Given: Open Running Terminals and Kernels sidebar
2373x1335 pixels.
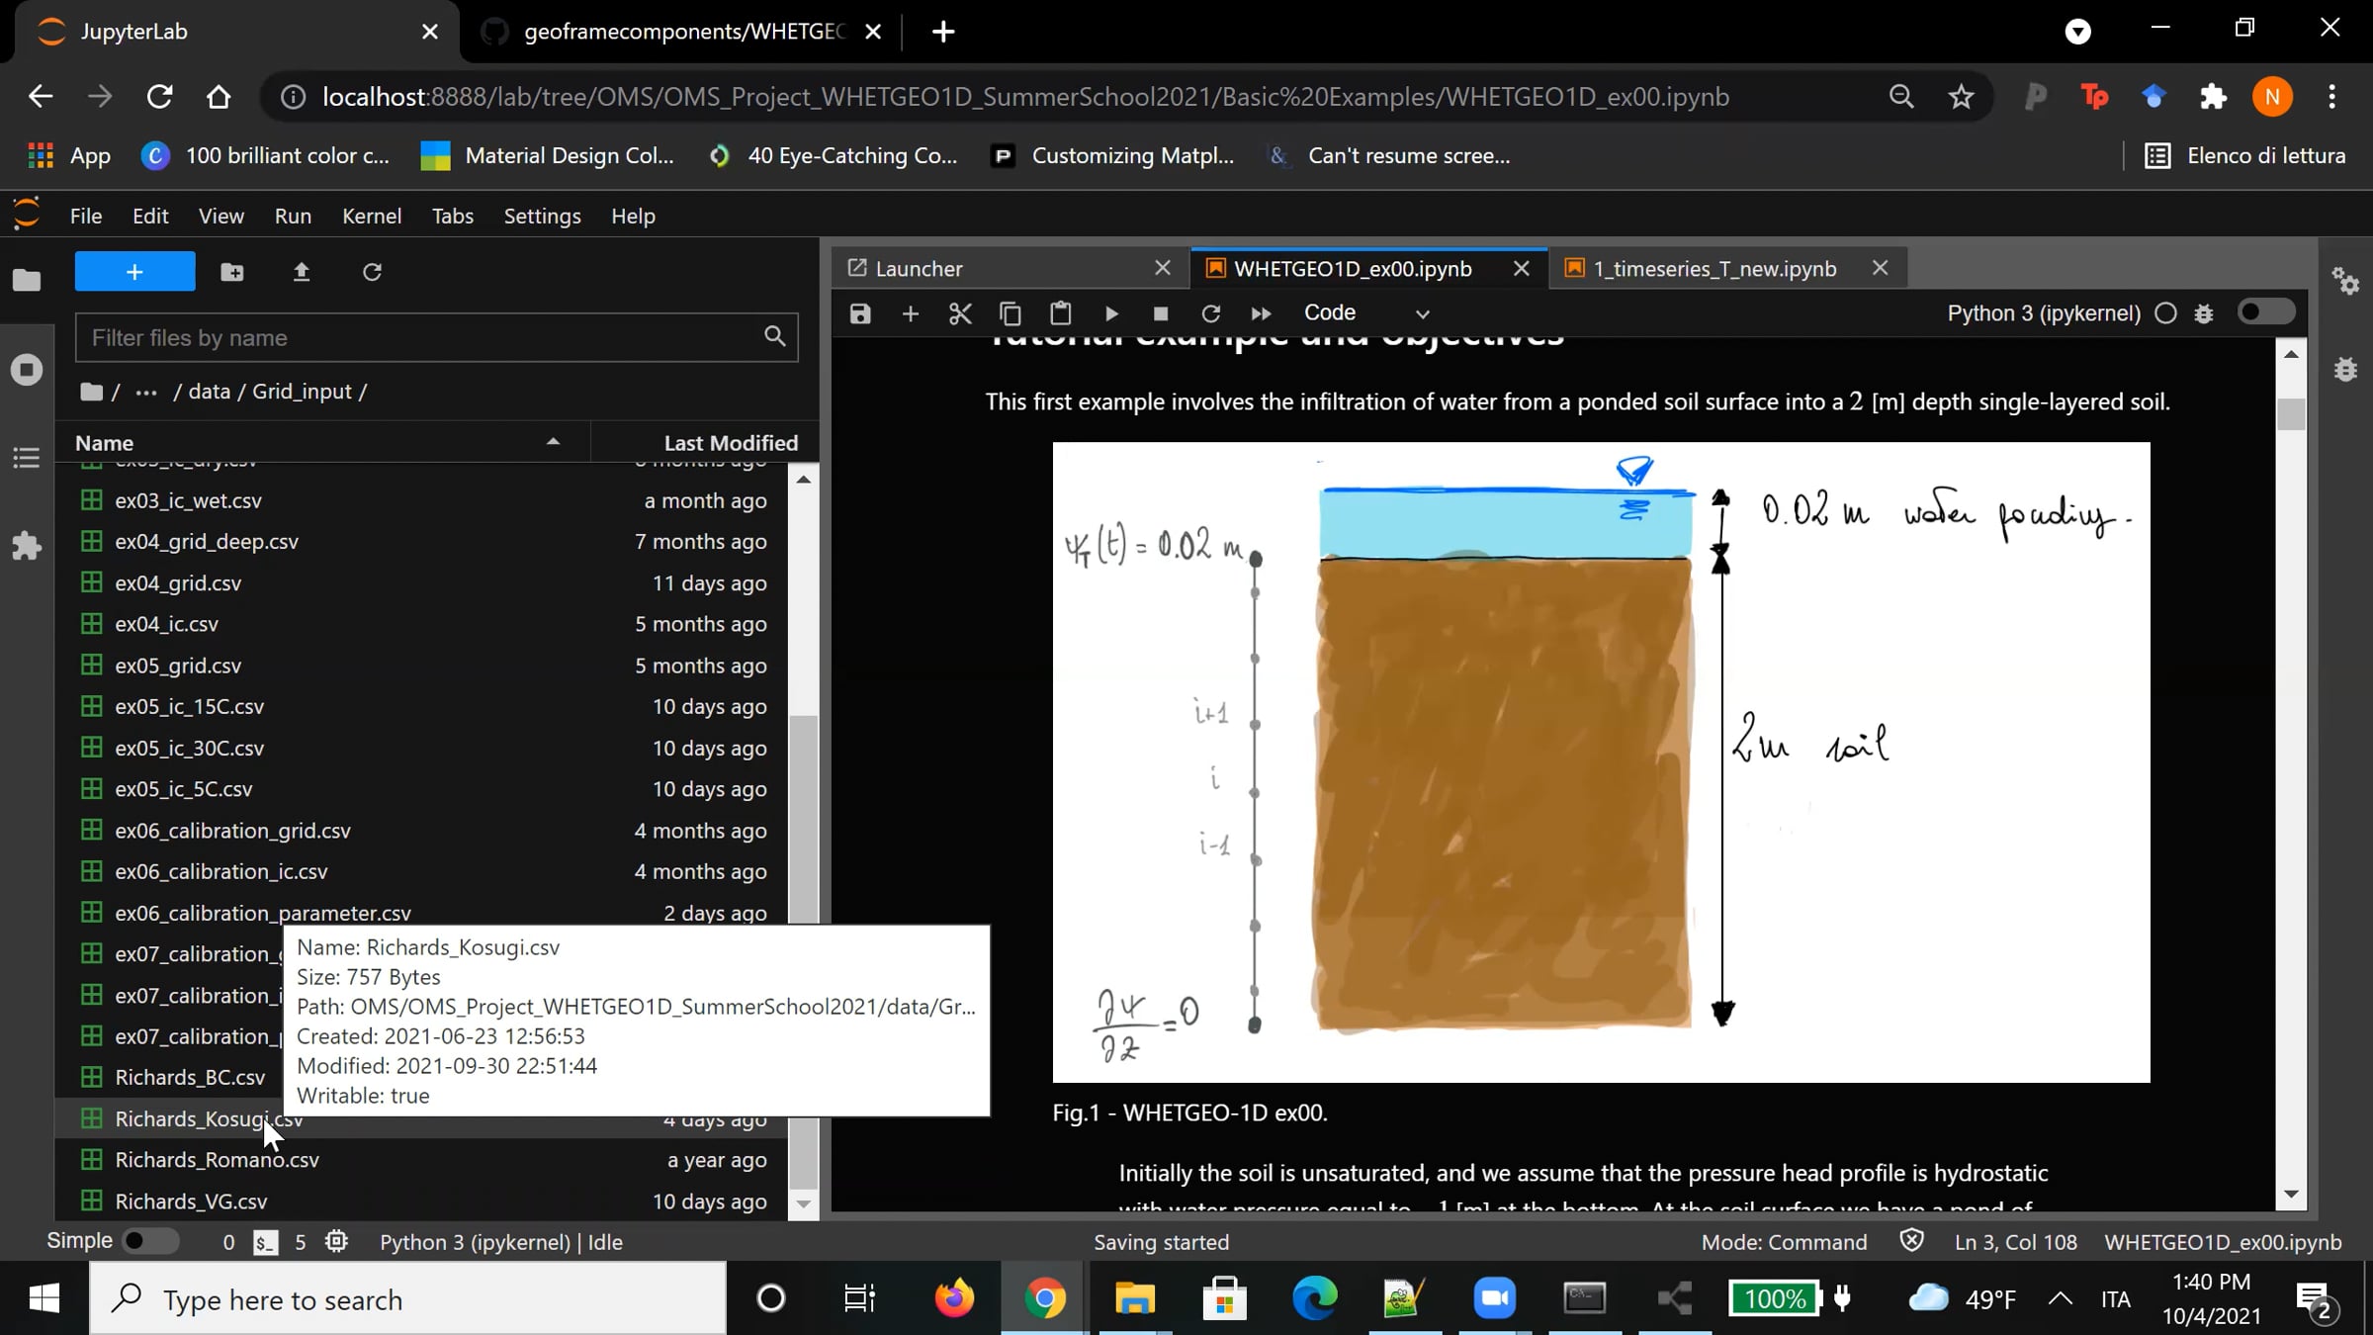Looking at the screenshot, I should click(27, 370).
